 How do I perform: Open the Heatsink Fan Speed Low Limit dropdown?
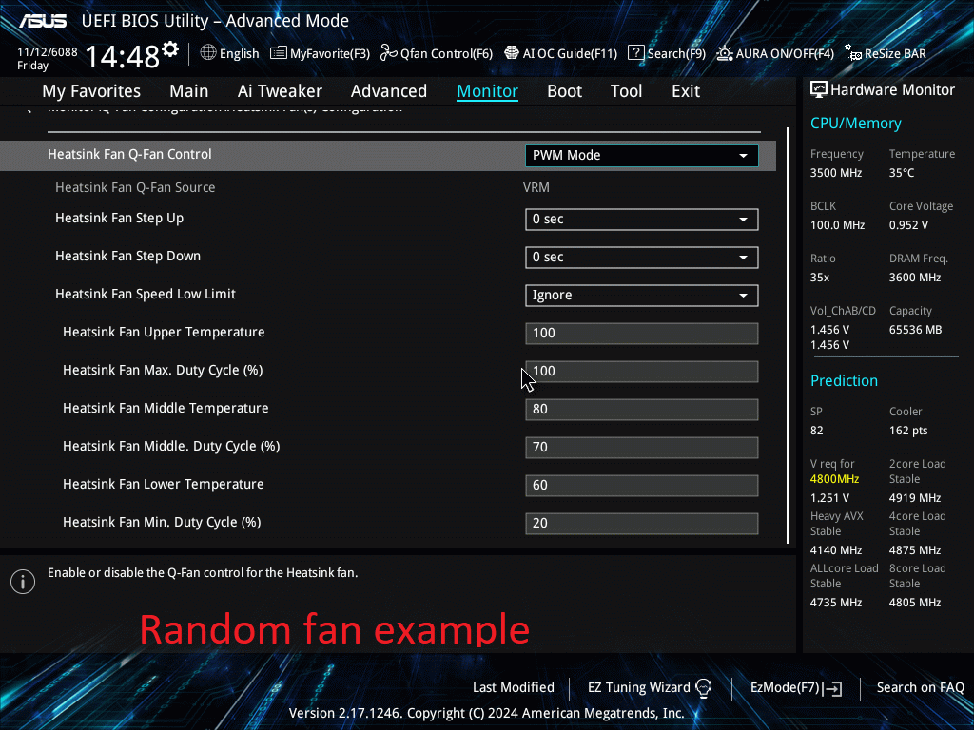point(641,296)
